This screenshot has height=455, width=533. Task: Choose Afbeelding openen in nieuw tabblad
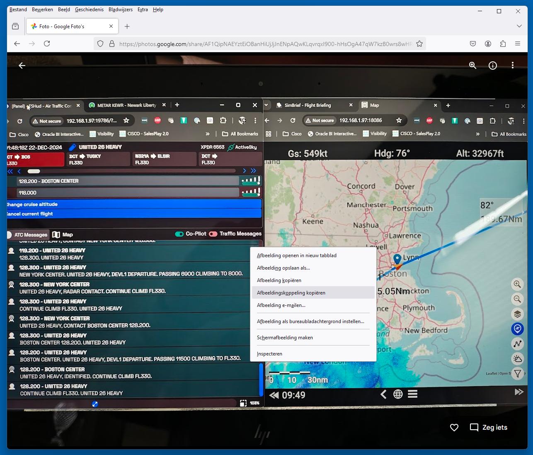[313, 255]
